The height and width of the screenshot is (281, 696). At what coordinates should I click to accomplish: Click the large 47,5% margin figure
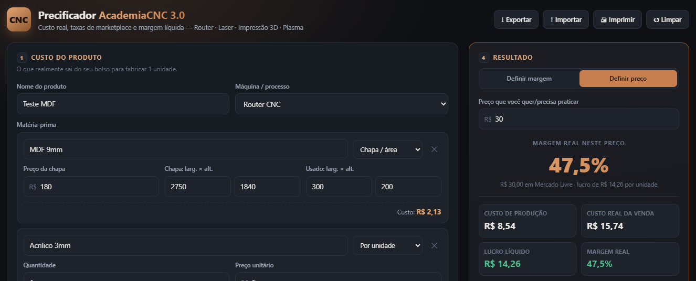tap(578, 166)
